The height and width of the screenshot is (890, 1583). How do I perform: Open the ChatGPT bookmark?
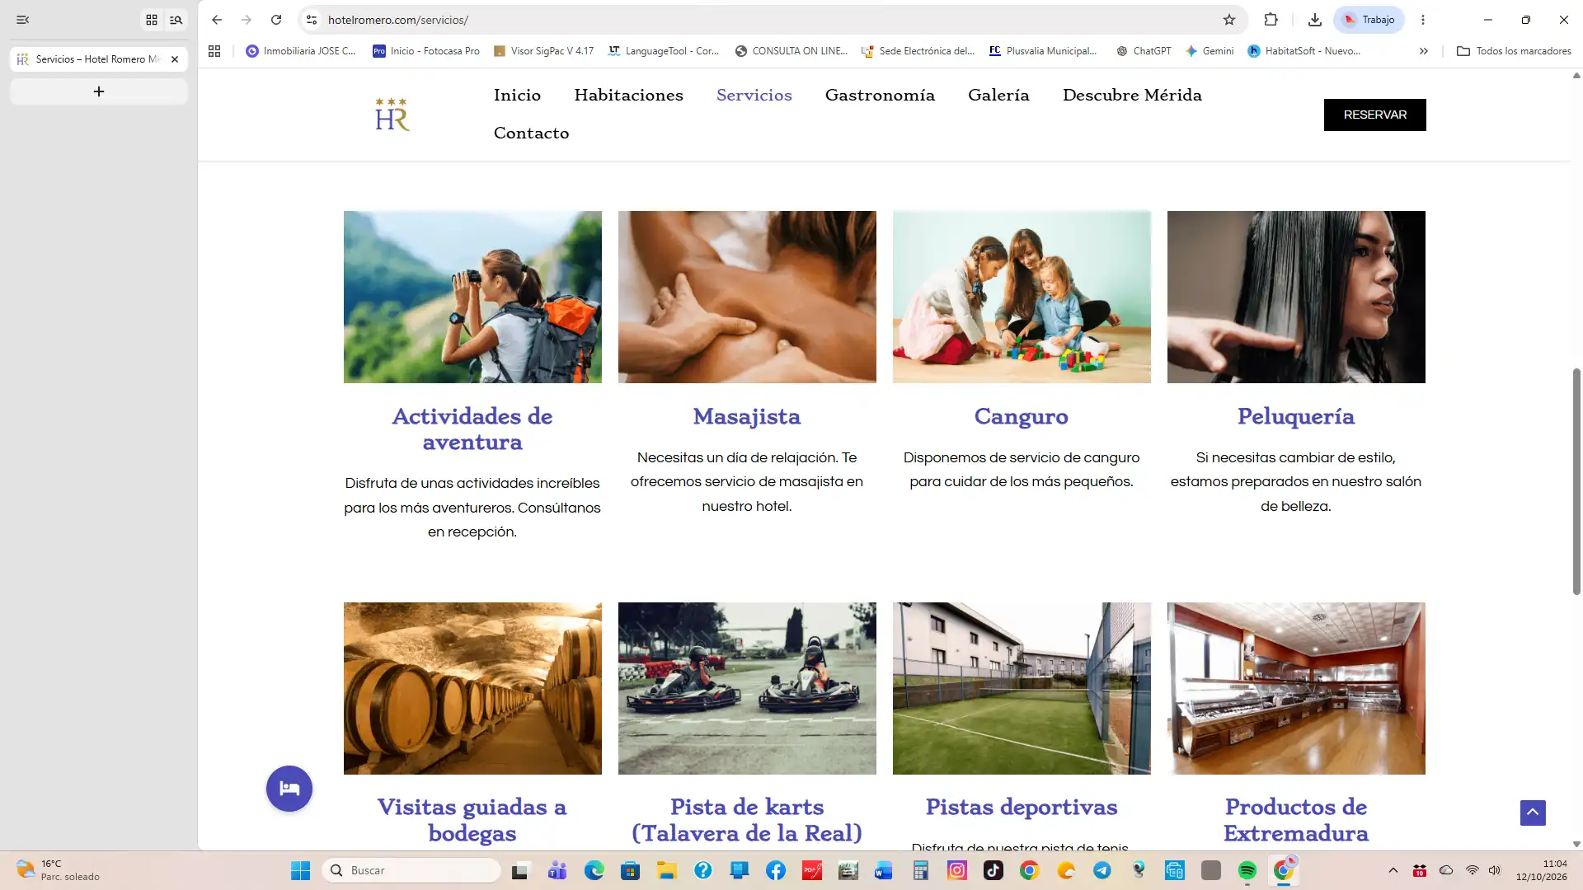(1144, 51)
